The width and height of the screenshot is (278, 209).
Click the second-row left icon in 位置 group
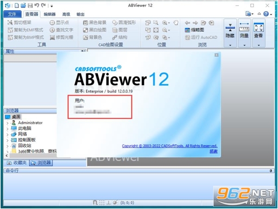tap(148, 30)
